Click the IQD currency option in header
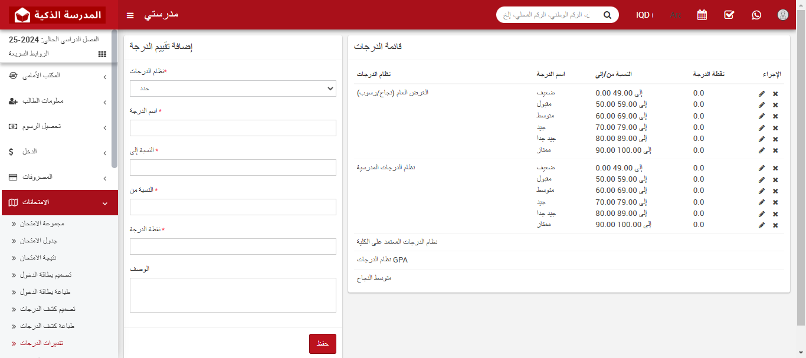This screenshot has width=806, height=358. pos(643,15)
